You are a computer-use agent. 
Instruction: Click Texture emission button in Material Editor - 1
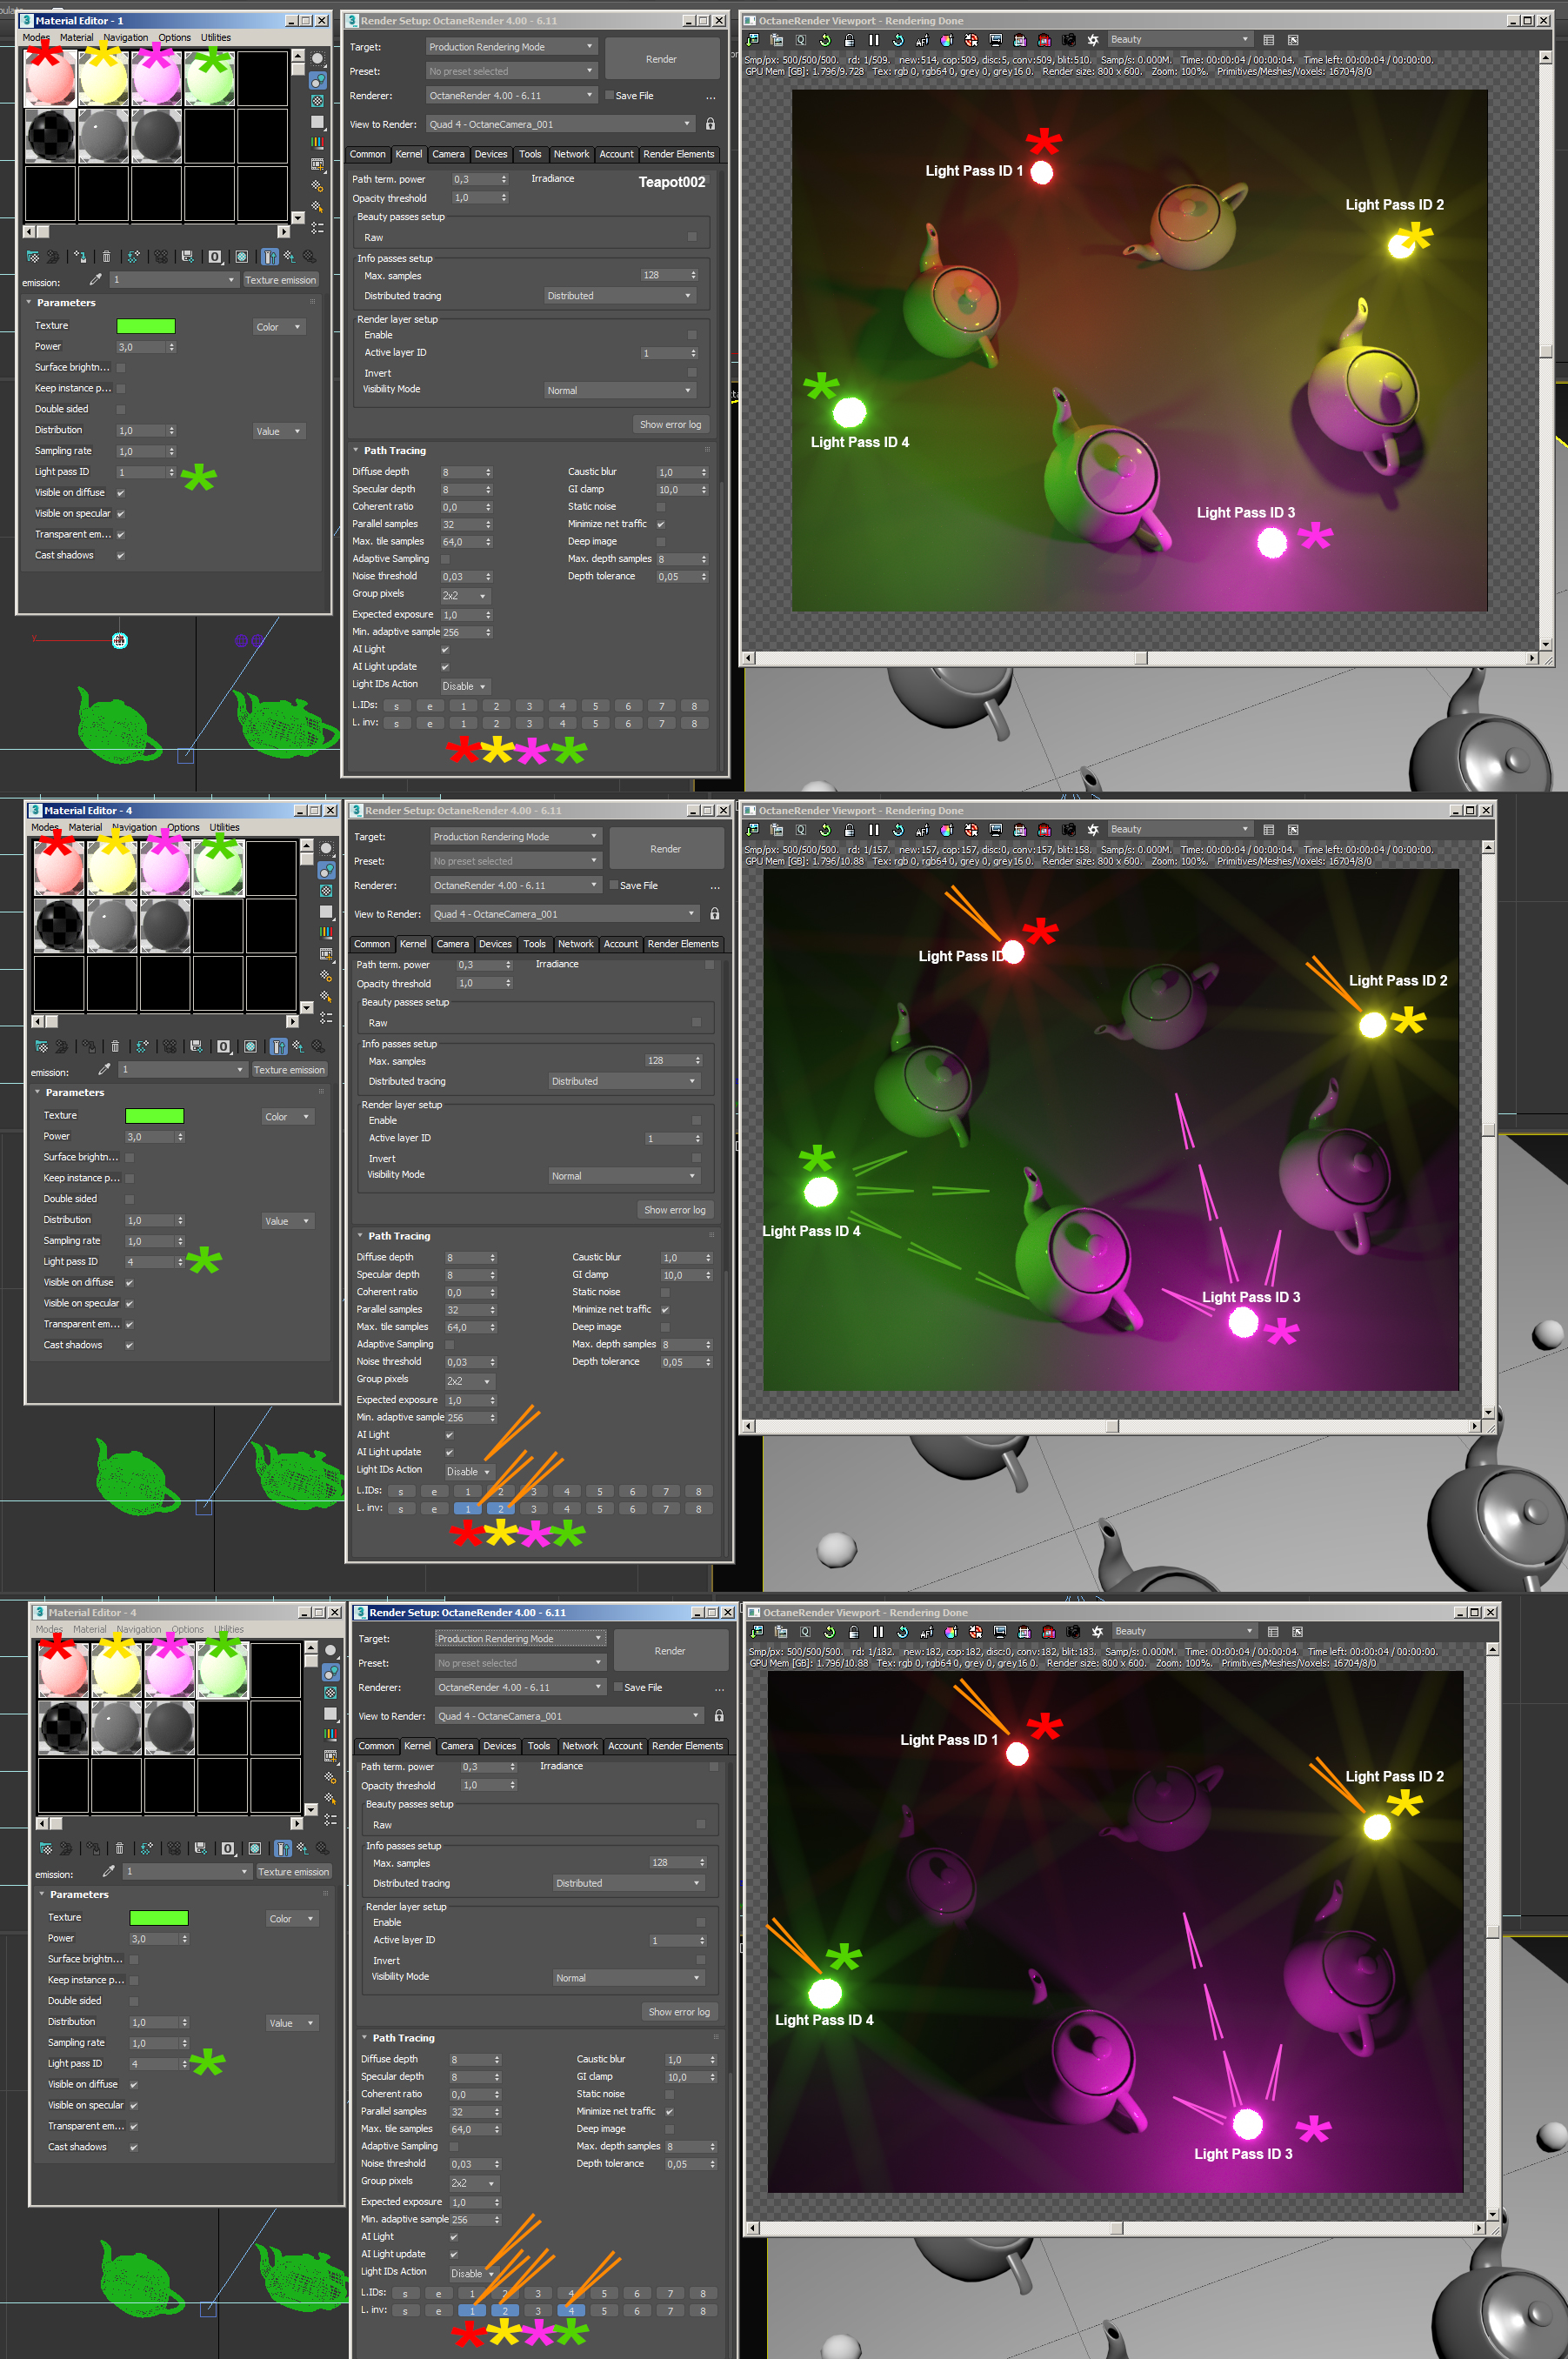coord(280,280)
